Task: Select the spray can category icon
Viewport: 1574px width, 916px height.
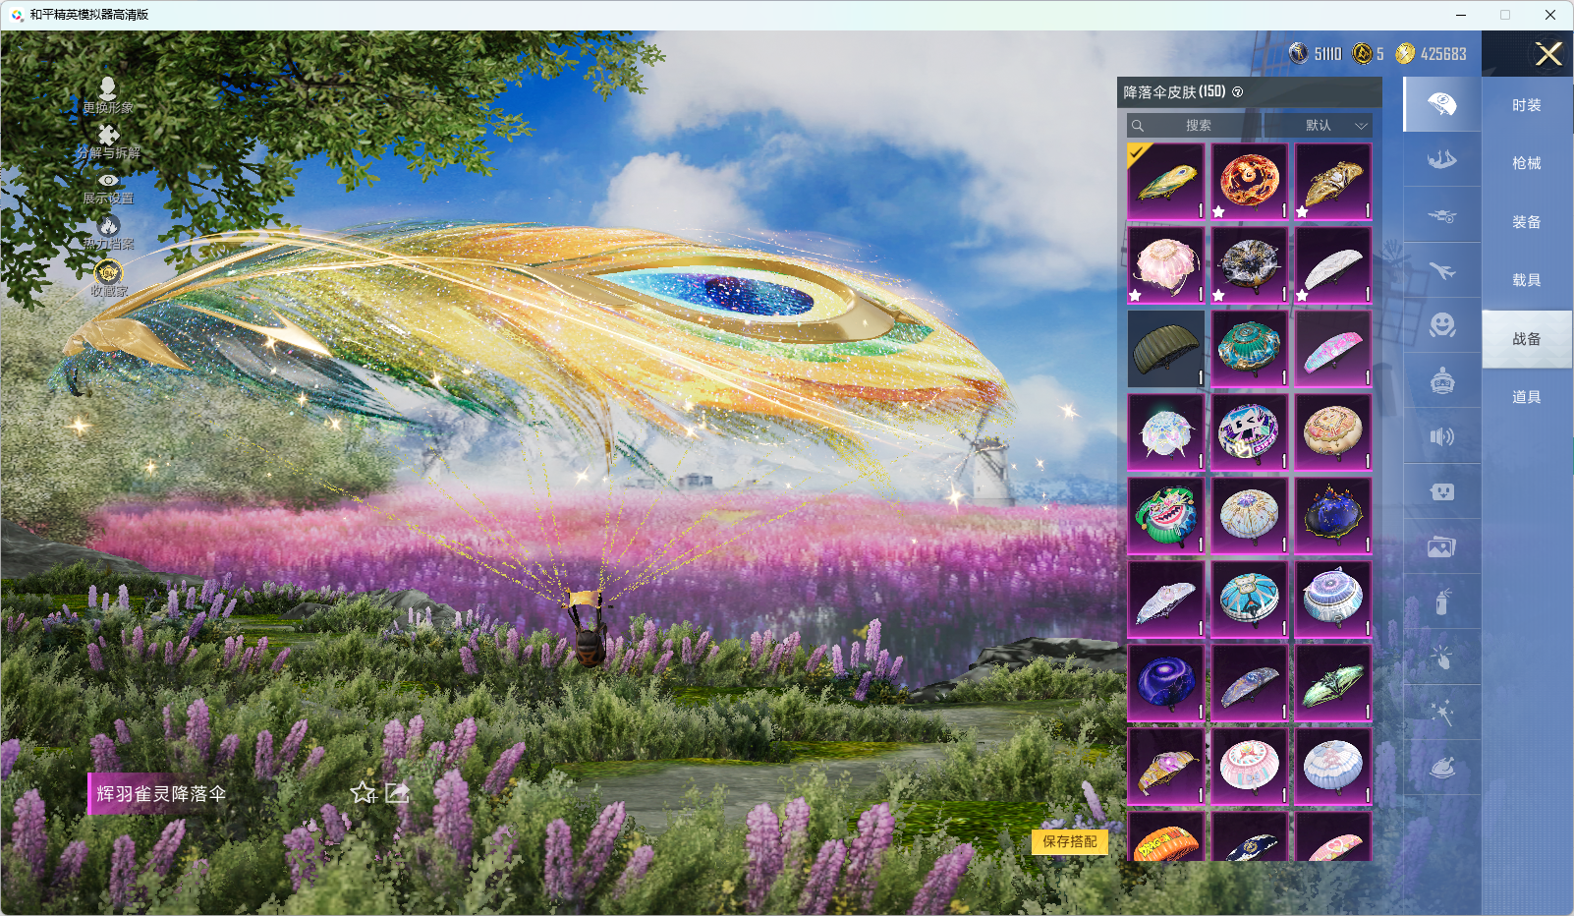Action: point(1441,601)
